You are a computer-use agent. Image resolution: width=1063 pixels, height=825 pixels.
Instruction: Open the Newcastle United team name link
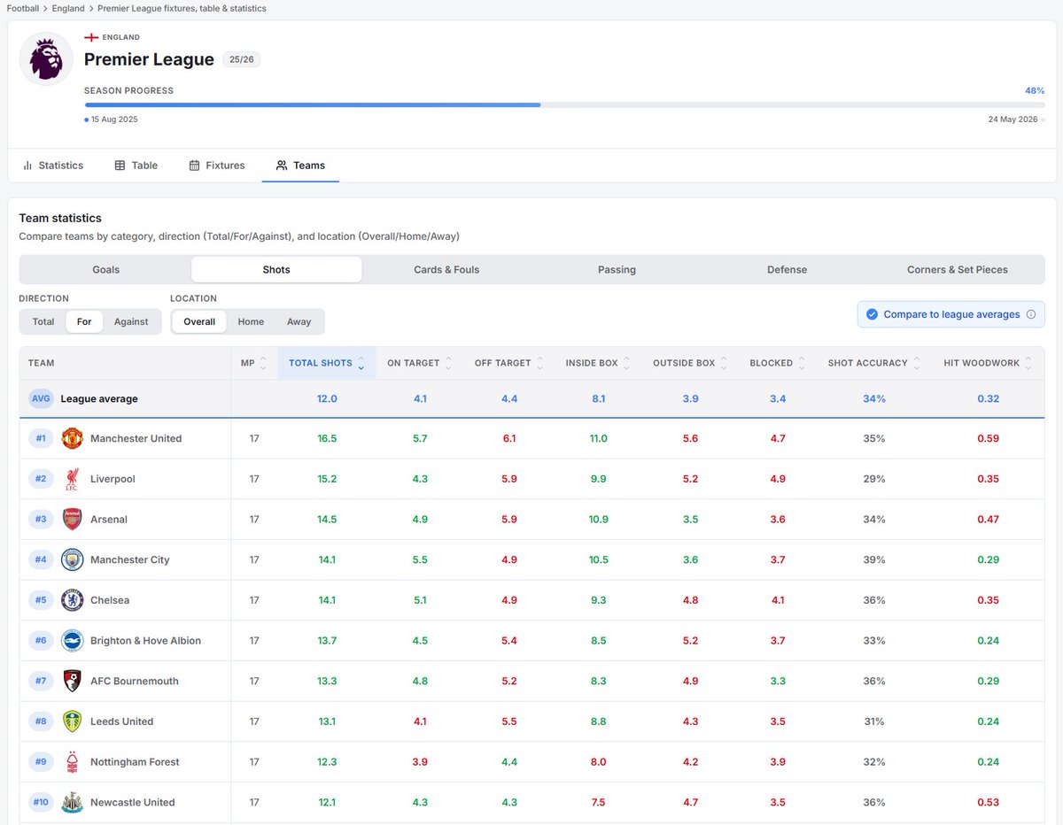(133, 803)
